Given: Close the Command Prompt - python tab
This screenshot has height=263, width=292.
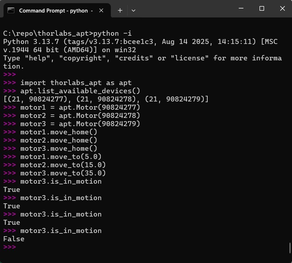Looking at the screenshot, I should coord(101,10).
